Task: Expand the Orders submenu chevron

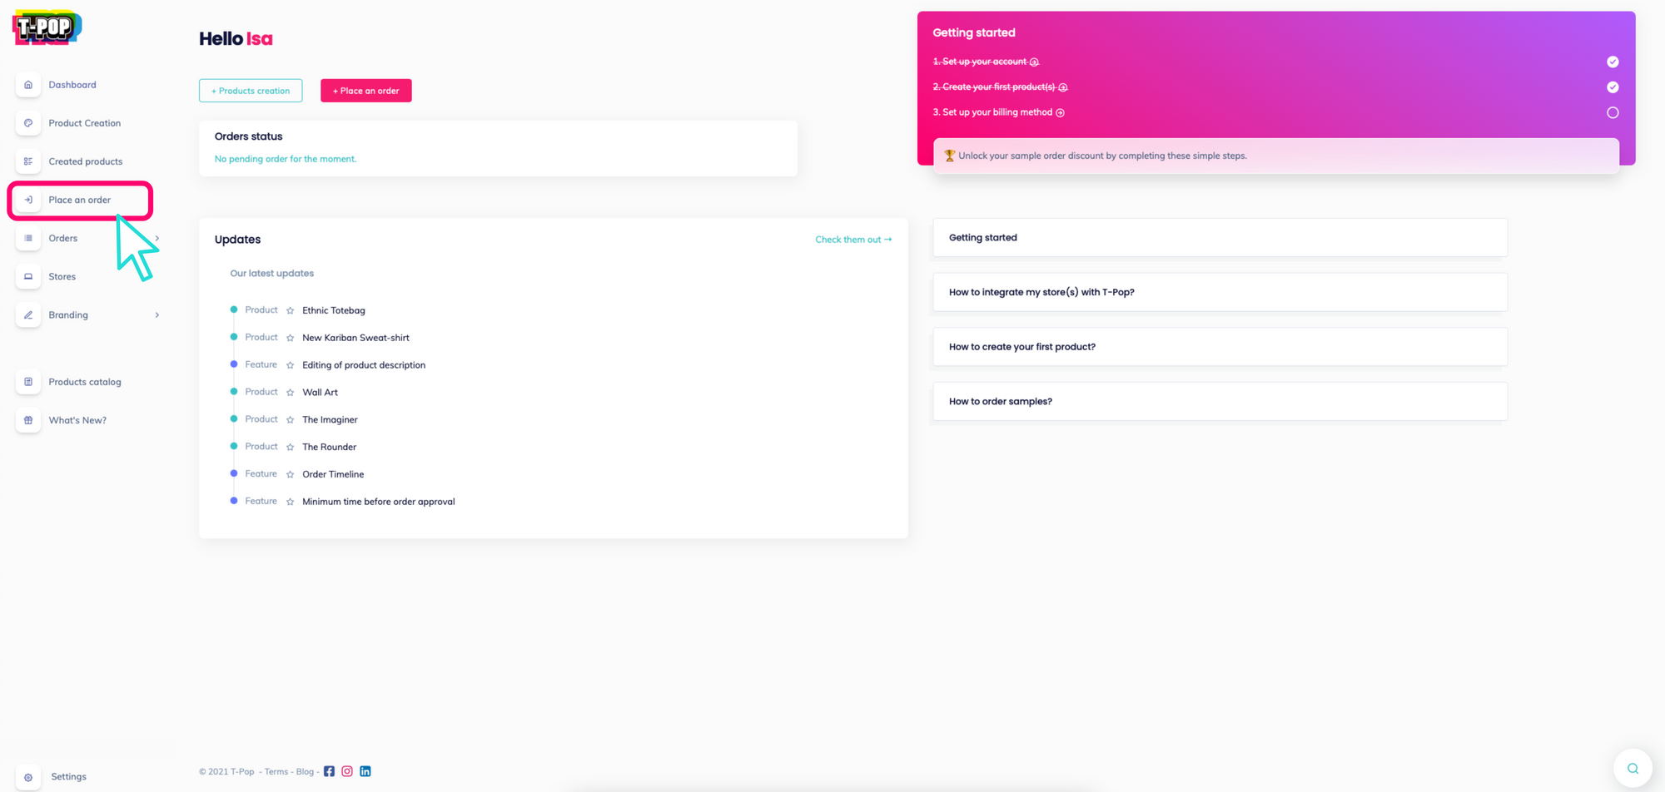Action: coord(157,239)
